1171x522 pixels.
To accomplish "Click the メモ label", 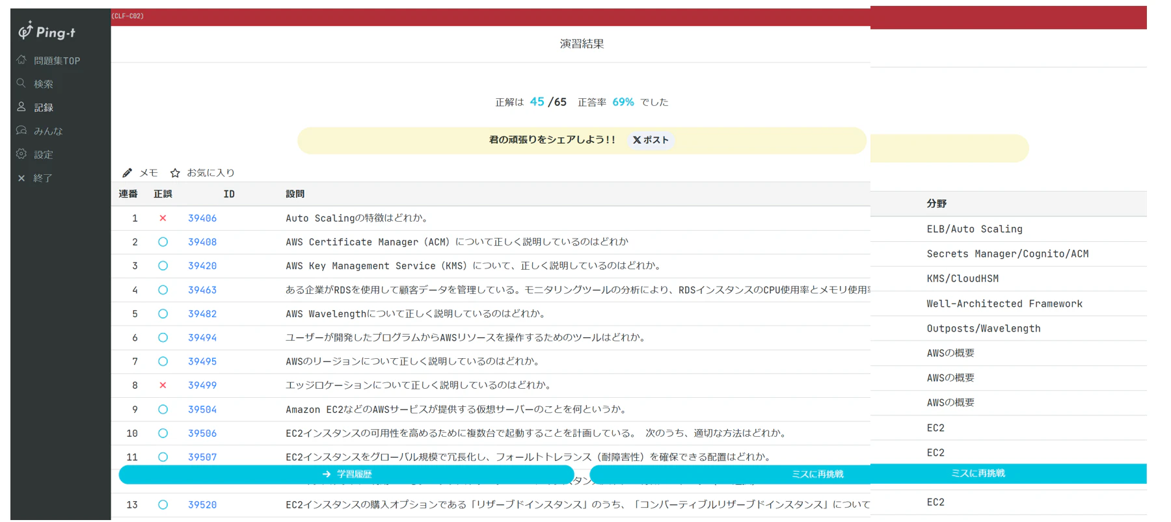I will (x=149, y=173).
